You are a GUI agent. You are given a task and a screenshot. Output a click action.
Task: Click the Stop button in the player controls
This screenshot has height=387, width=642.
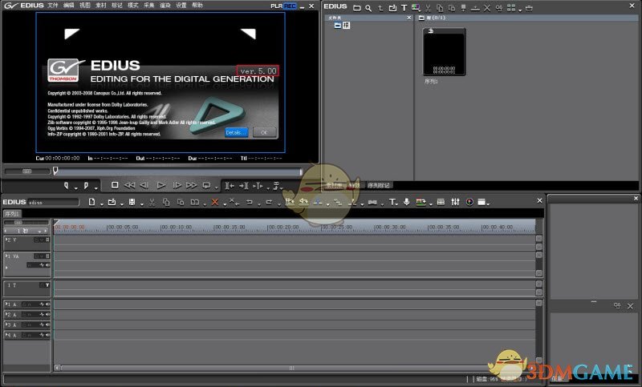coord(115,185)
